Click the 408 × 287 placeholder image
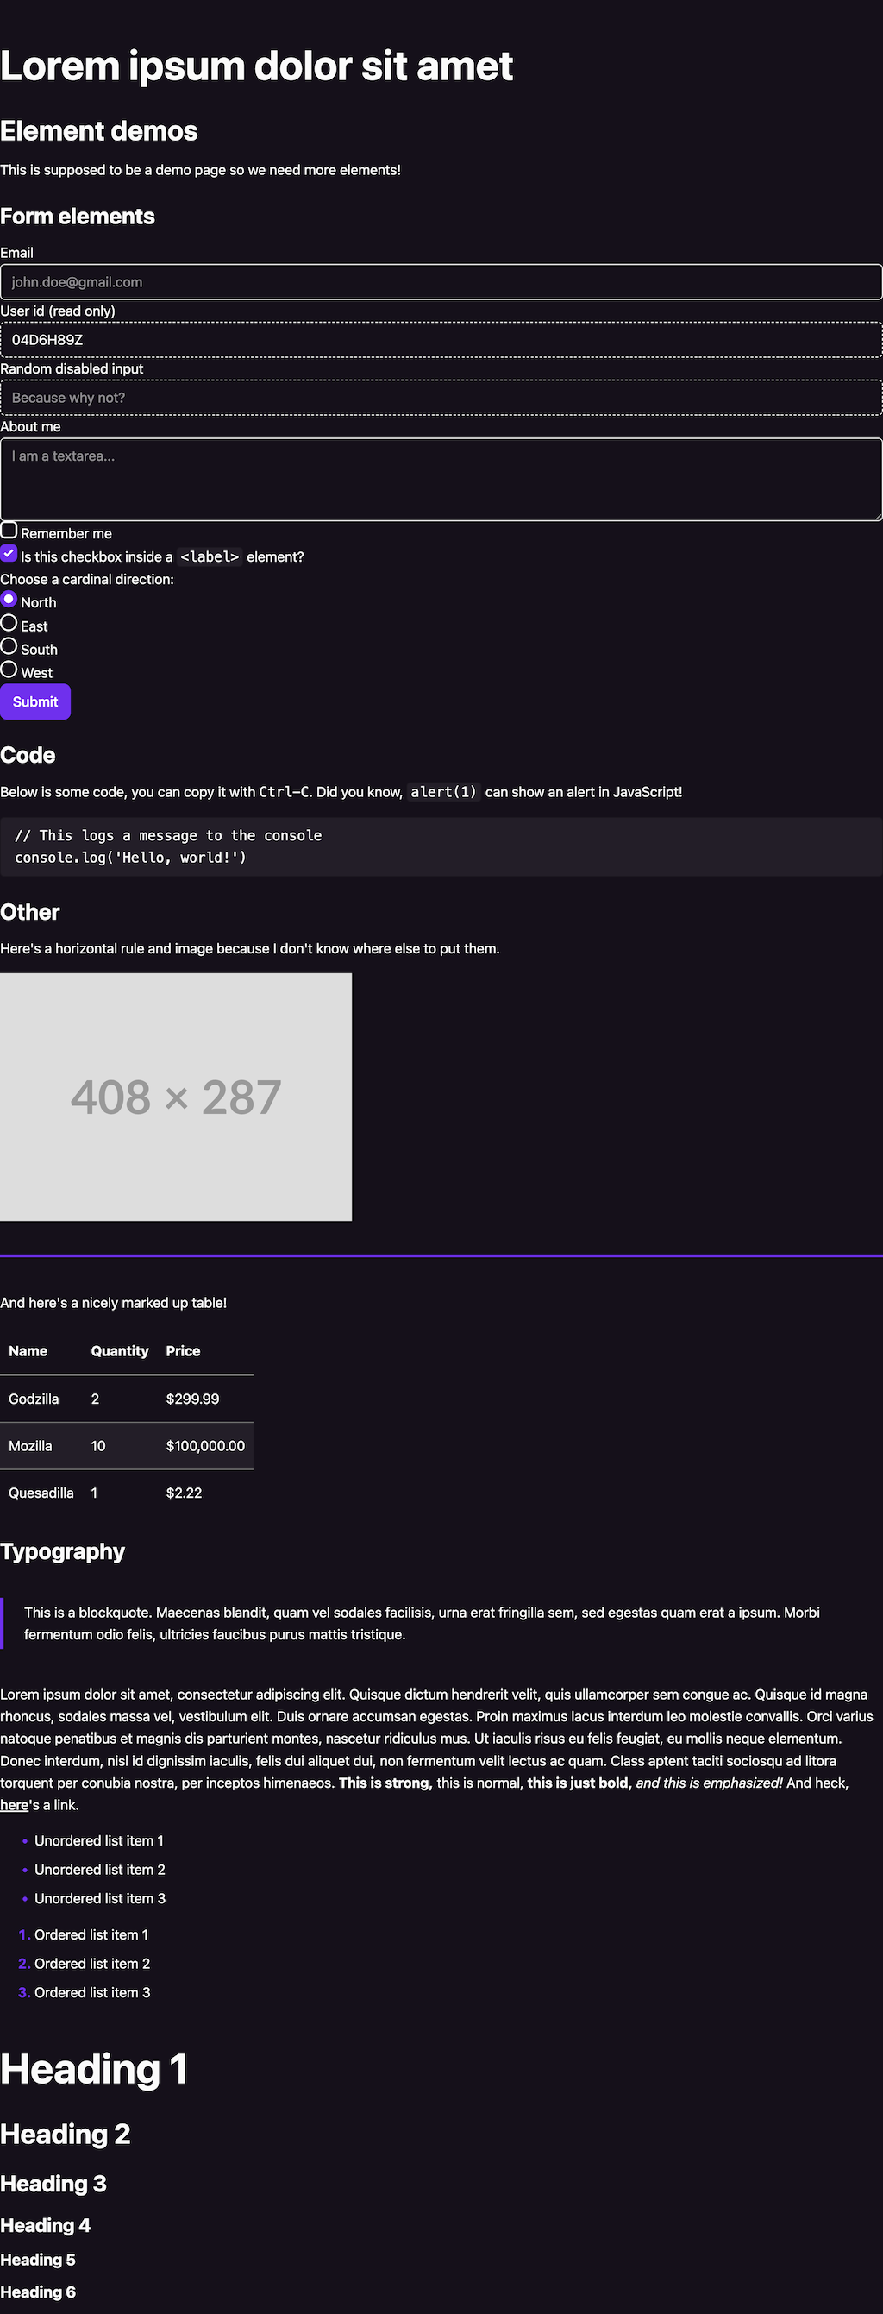883x2314 pixels. click(176, 1097)
